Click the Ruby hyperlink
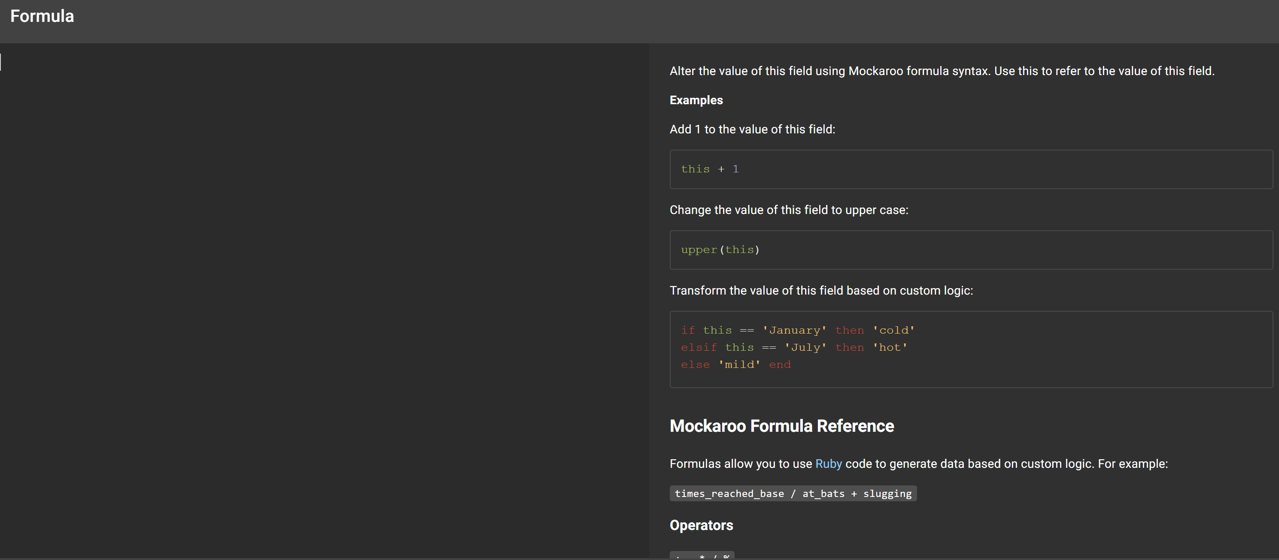 click(828, 464)
